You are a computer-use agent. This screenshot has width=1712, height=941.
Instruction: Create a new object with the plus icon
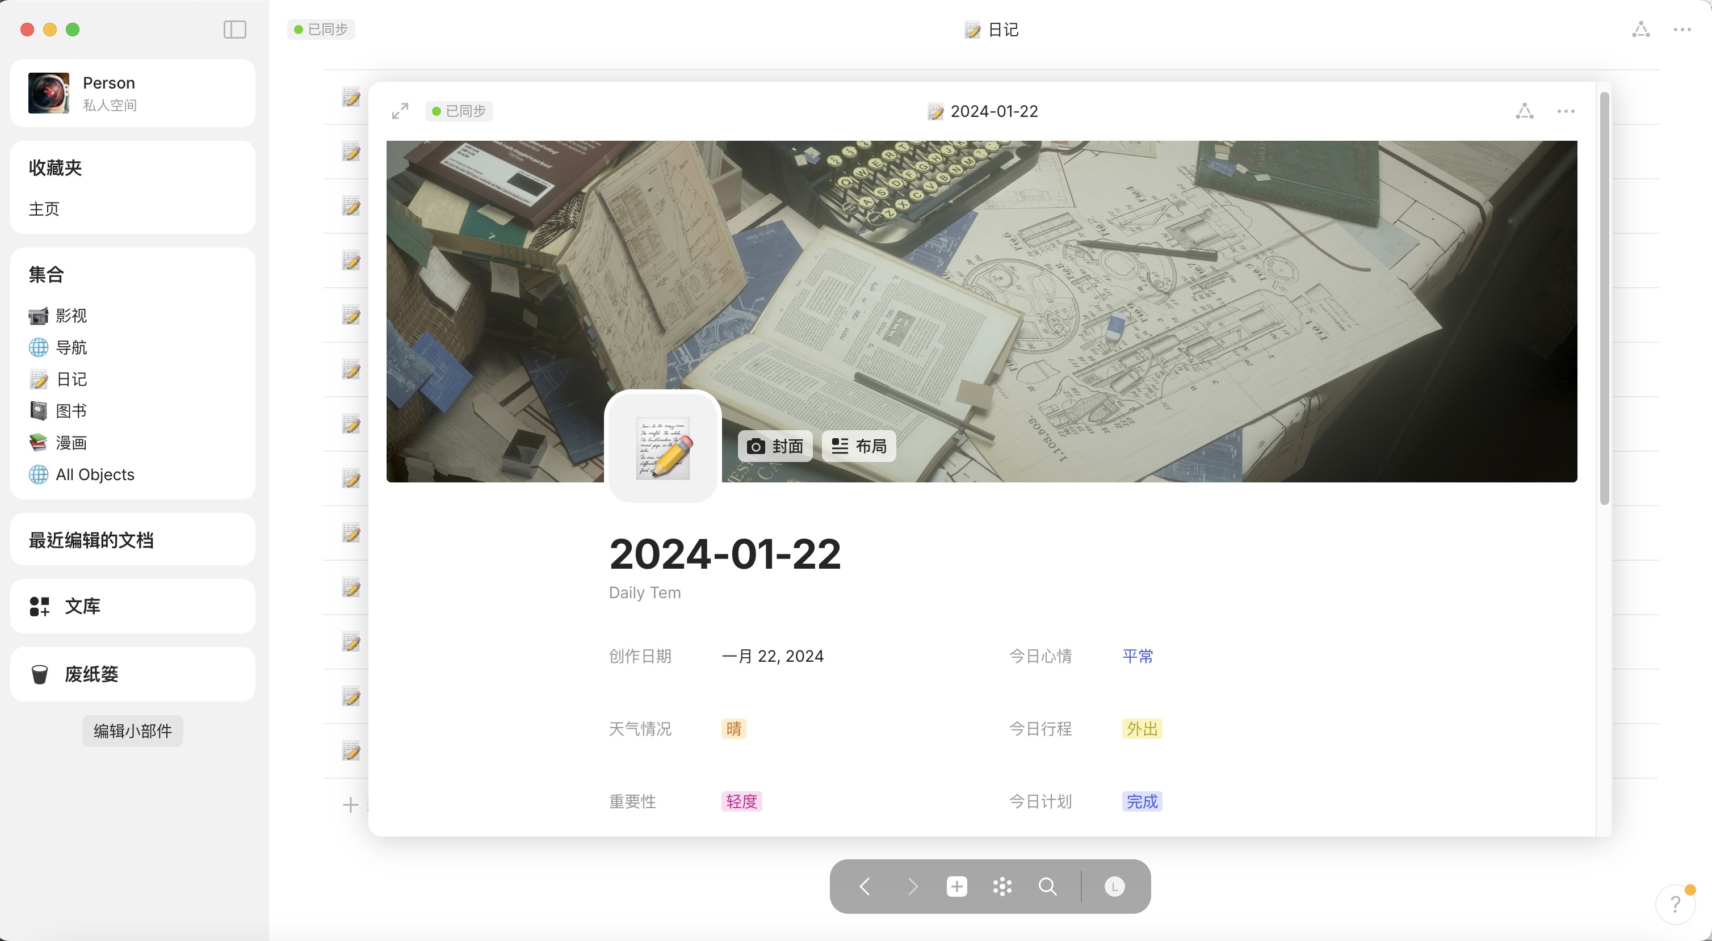(956, 886)
